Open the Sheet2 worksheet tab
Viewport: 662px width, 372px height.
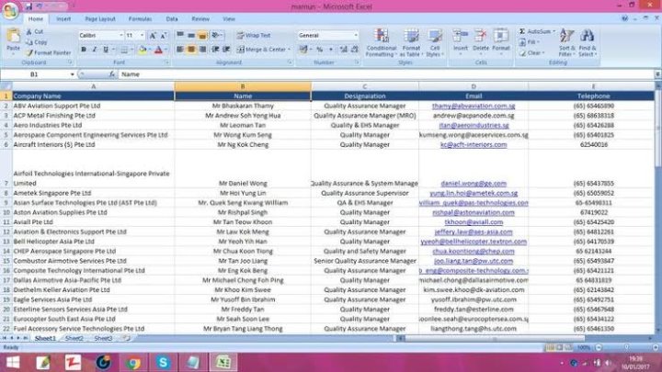(74, 338)
